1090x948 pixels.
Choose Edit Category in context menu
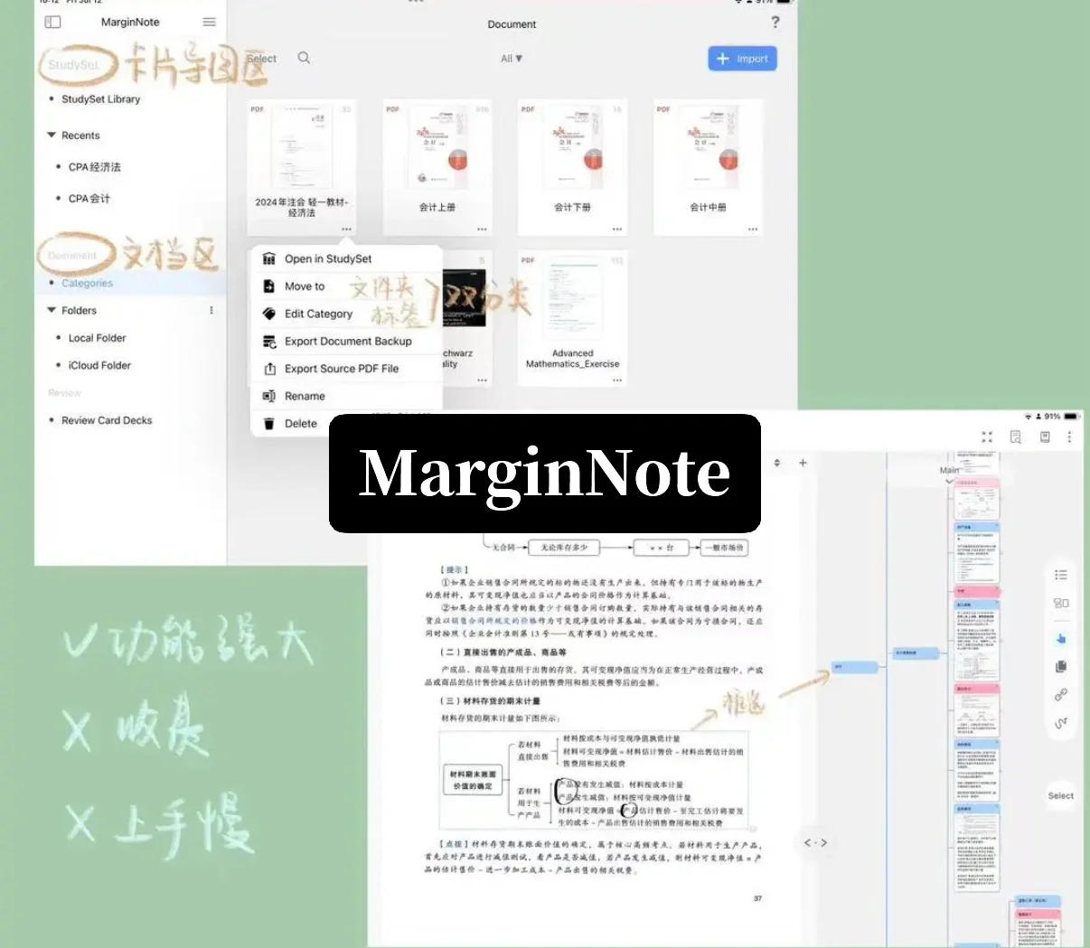pyautogui.click(x=346, y=314)
